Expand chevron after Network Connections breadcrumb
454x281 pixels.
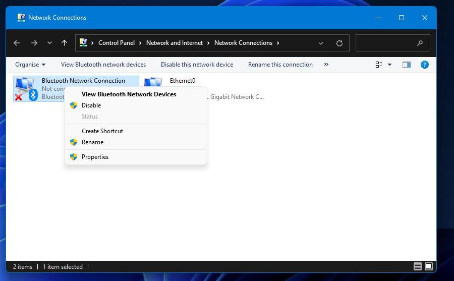click(x=278, y=43)
